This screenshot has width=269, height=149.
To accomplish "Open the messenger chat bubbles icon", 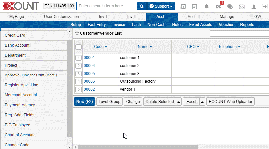I will pos(230,7).
